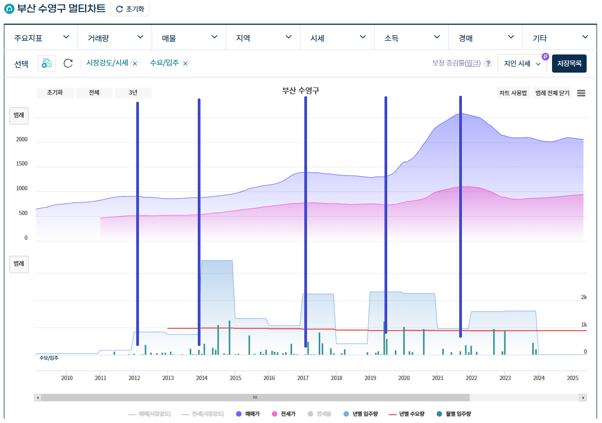Open the 주요지표 dropdown menu
This screenshot has height=423, width=602.
[41, 38]
